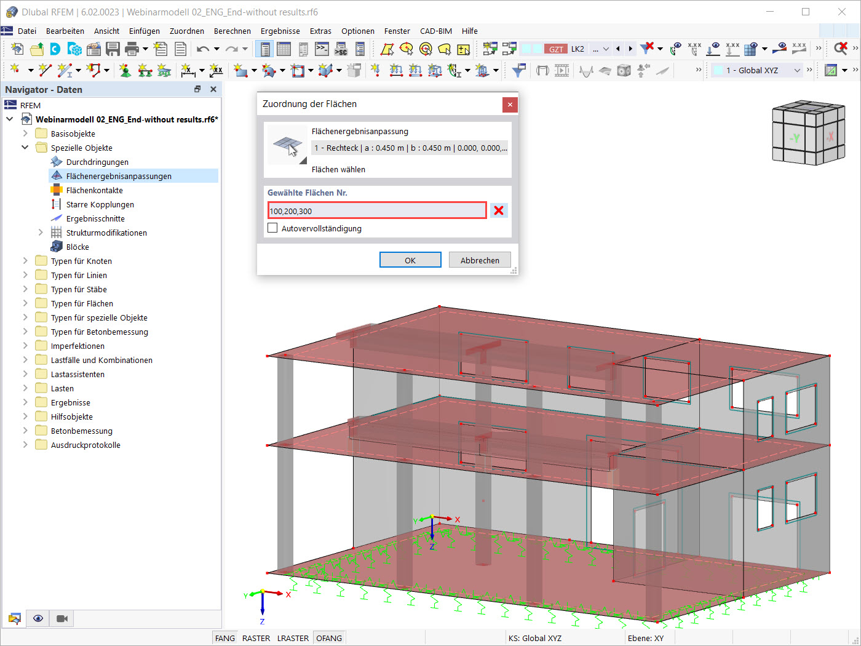Image resolution: width=861 pixels, height=646 pixels.
Task: Click the new solid tool icon
Action: (x=326, y=70)
